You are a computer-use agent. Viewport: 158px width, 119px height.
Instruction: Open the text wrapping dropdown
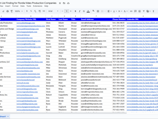(x=120, y=11)
